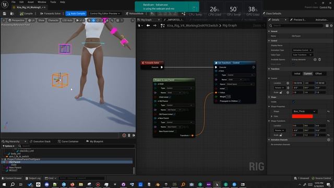
Task: Click the Save asset icon in the toolbar
Action: pyautogui.click(x=5, y=14)
